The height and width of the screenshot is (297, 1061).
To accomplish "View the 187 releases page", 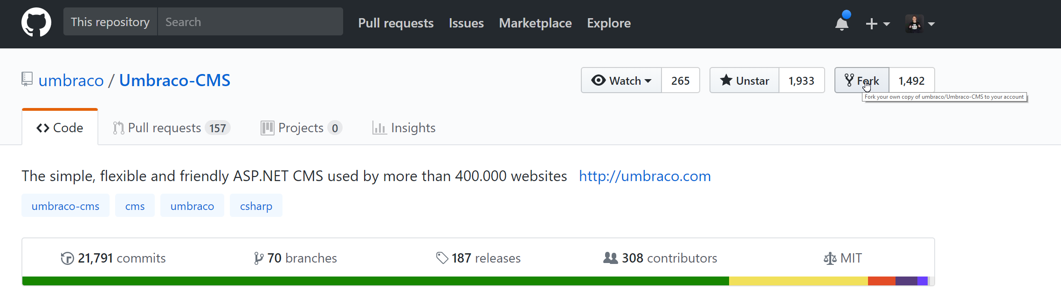I will coord(478,258).
